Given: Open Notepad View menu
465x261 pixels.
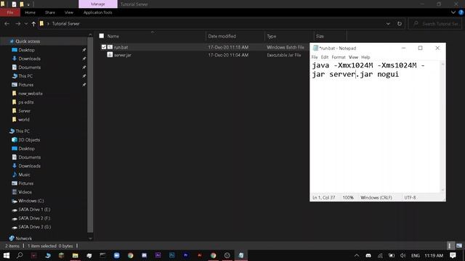Looking at the screenshot, I should pyautogui.click(x=353, y=57).
